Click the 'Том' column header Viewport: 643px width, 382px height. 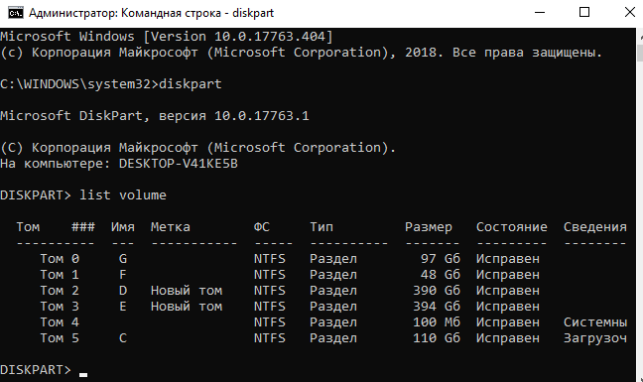coord(28,227)
